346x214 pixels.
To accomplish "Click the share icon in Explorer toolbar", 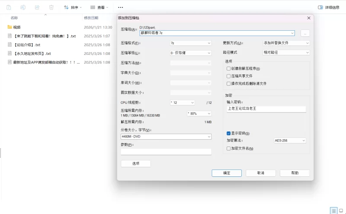I will click(37, 7).
